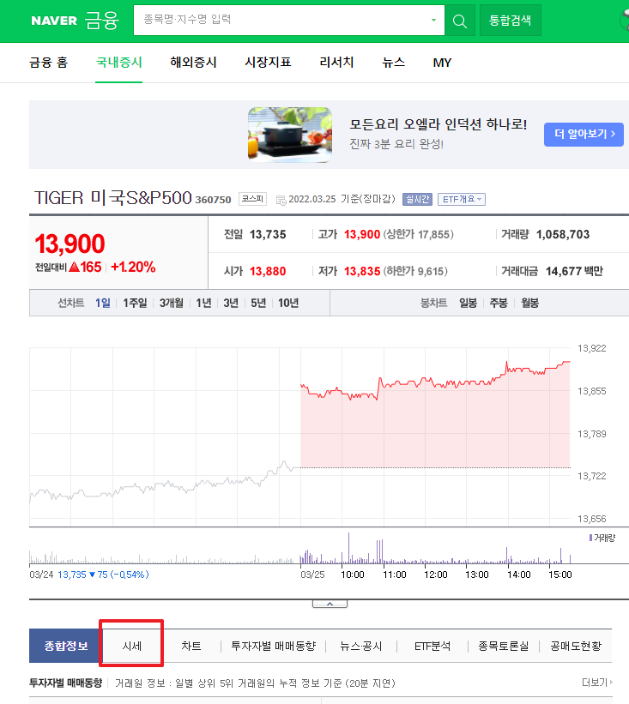Image resolution: width=629 pixels, height=704 pixels.
Task: Open the 금융 홈 menu
Action: tap(49, 63)
